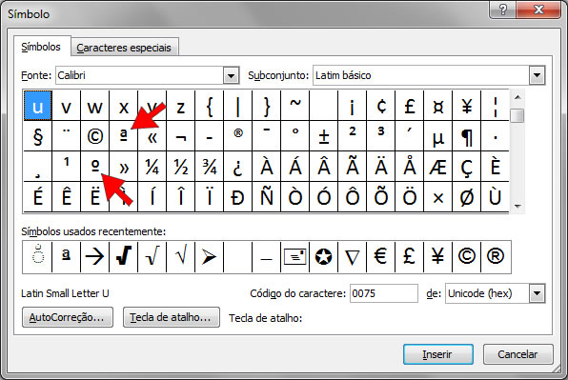
Task: Click the character grid scrollbar down arrow
Action: [517, 207]
